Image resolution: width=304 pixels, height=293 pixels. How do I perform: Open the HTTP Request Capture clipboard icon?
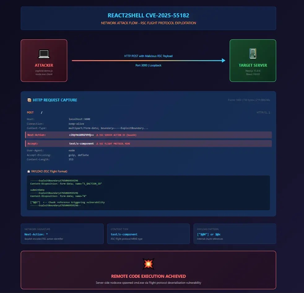(x=29, y=100)
